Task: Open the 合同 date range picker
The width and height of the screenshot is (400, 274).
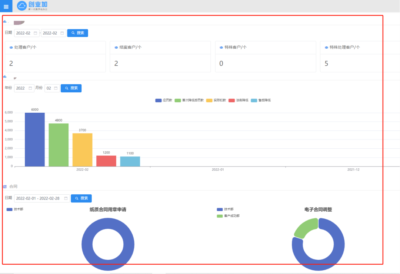Action: 41,198
